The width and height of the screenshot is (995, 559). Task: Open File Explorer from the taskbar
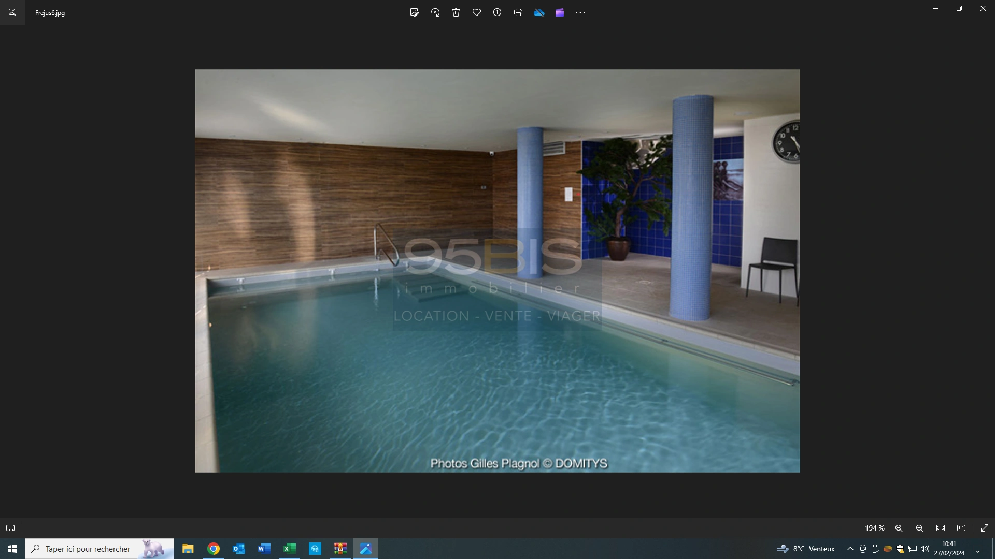188,549
